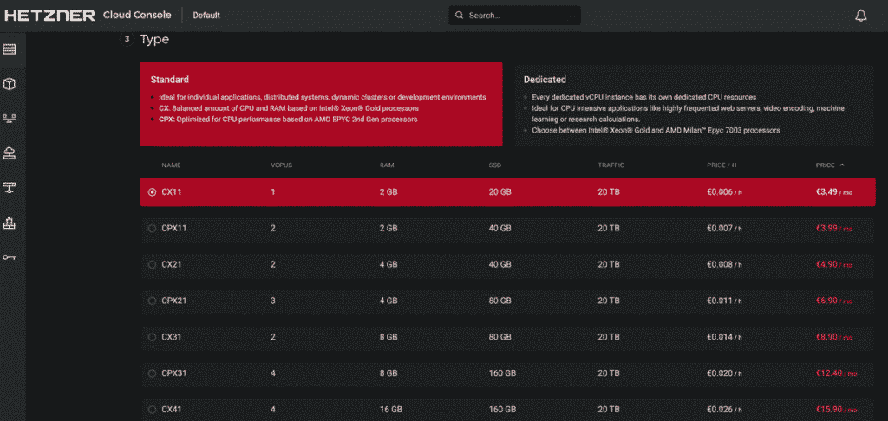This screenshot has width=888, height=421.
Task: Click the 160 GB SSD value in CPX31 row
Action: click(x=502, y=373)
